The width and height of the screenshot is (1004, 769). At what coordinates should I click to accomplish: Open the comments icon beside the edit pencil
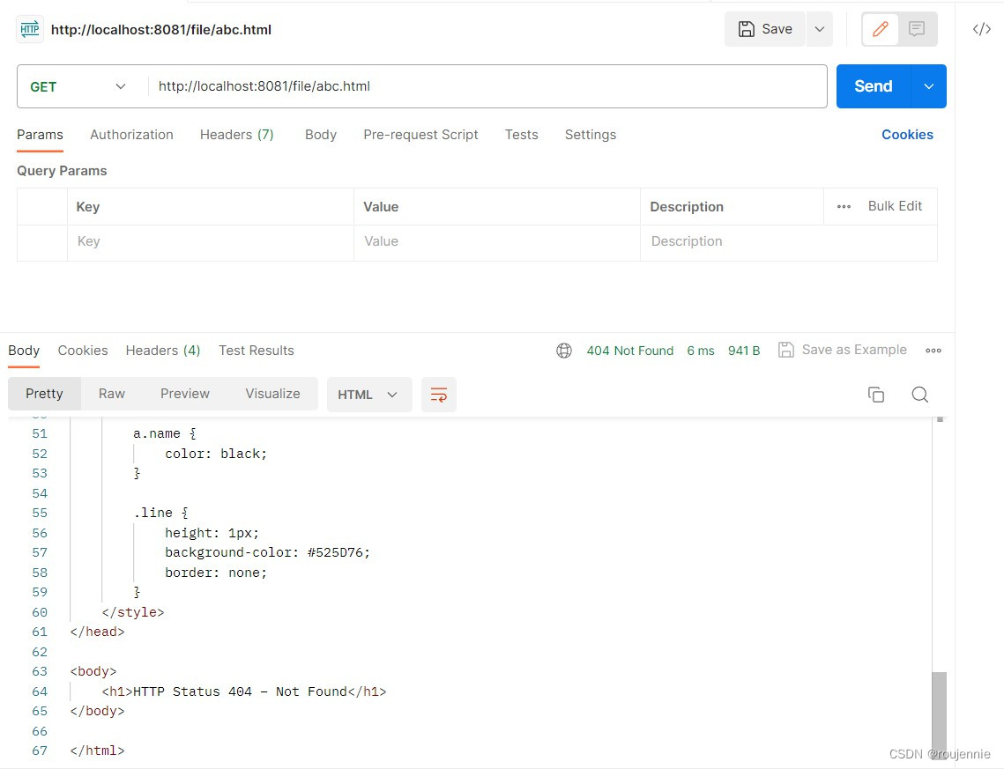point(917,29)
